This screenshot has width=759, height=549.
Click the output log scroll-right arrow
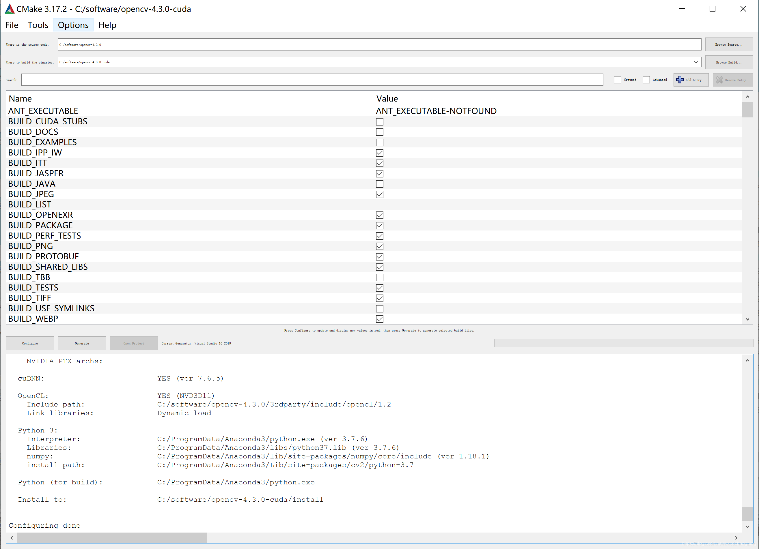(x=736, y=538)
